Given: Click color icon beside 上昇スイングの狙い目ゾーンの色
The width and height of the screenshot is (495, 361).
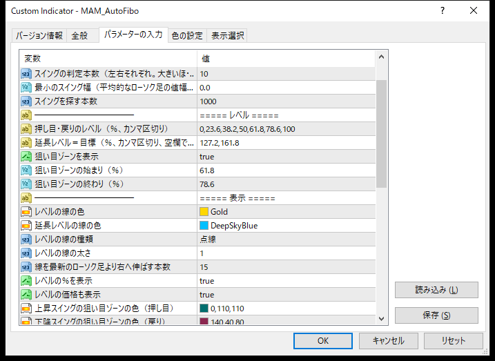Looking at the screenshot, I should [26, 309].
